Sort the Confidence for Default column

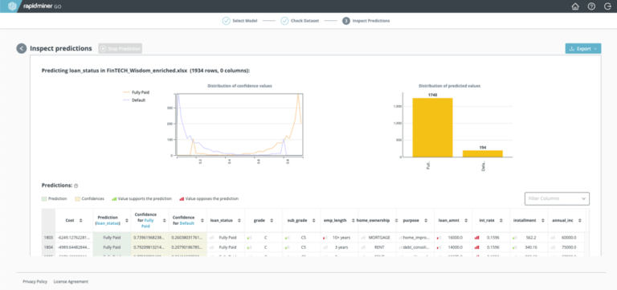click(203, 220)
